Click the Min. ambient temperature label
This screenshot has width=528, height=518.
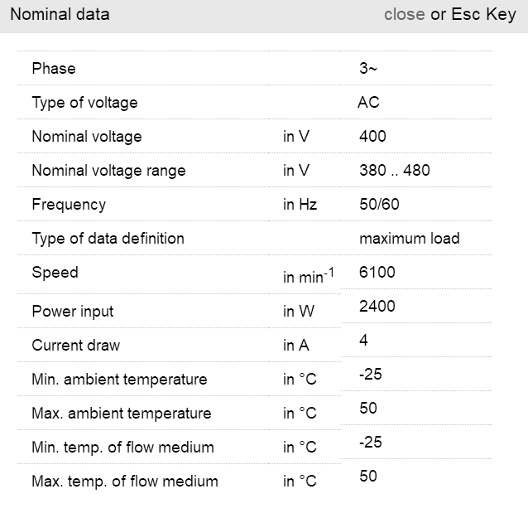click(119, 380)
